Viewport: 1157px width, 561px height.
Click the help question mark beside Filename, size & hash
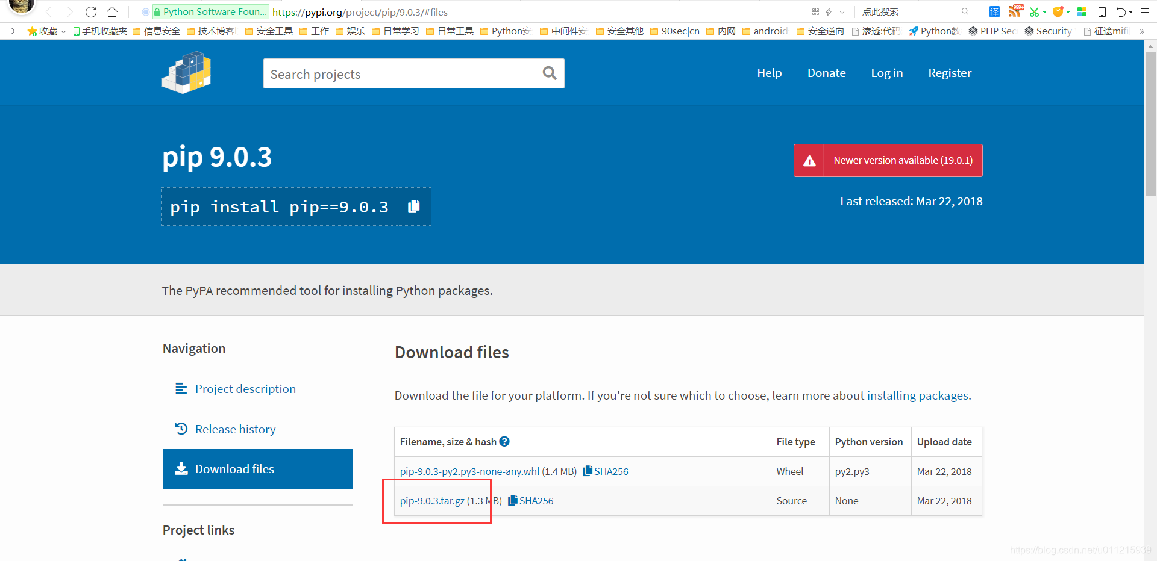(504, 441)
